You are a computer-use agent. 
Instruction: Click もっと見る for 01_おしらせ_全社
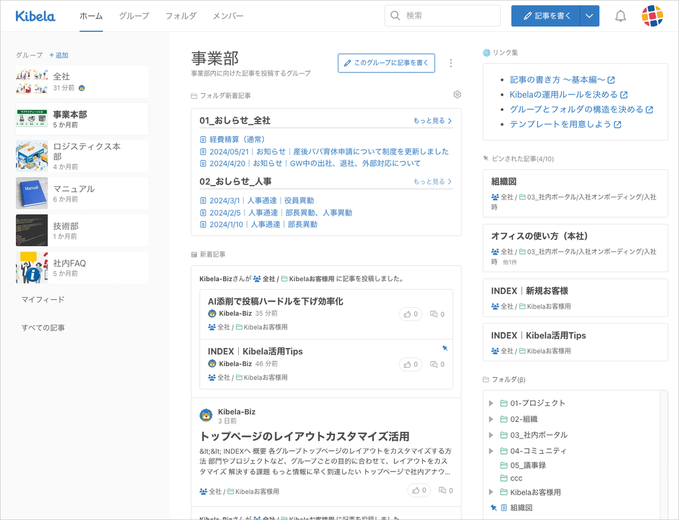433,121
